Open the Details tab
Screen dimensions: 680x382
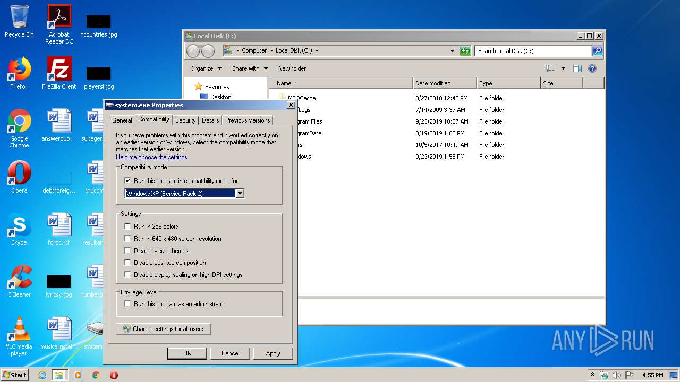pyautogui.click(x=210, y=120)
